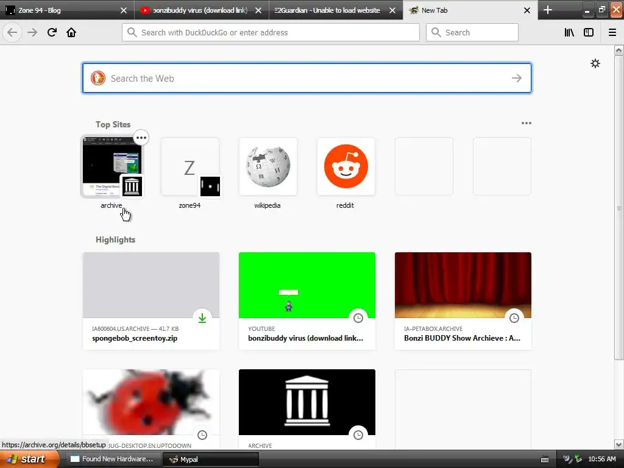
Task: Close the Zone 94 - Blog tab
Action: [124, 10]
